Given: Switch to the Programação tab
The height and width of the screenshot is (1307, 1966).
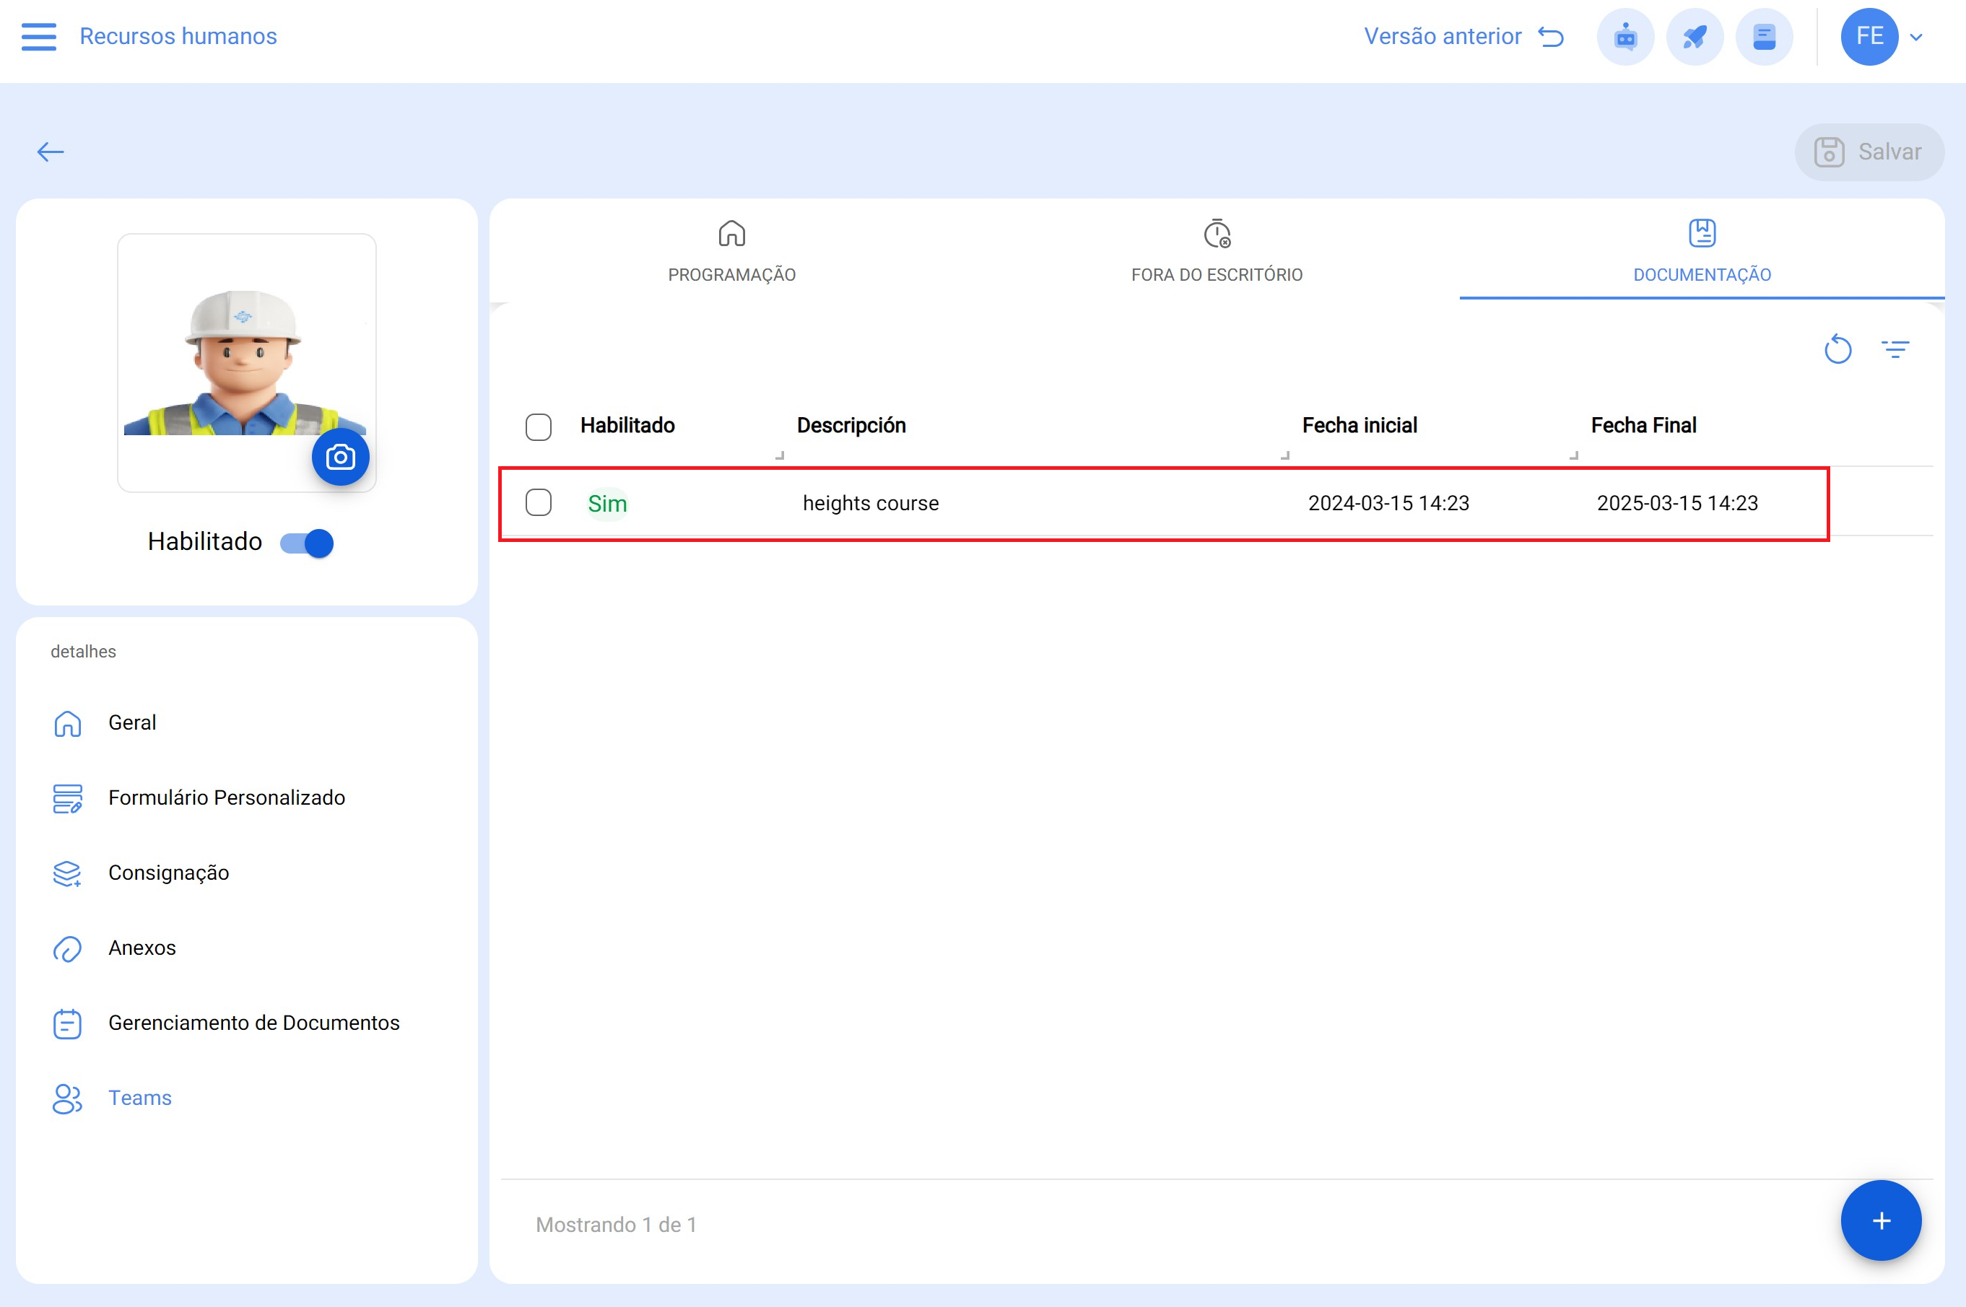Looking at the screenshot, I should click(731, 250).
